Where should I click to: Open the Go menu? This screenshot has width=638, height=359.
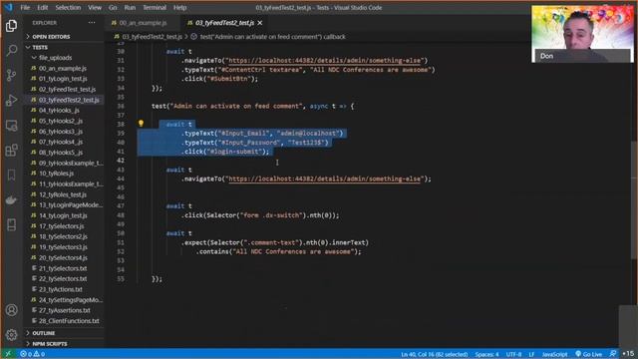point(113,7)
